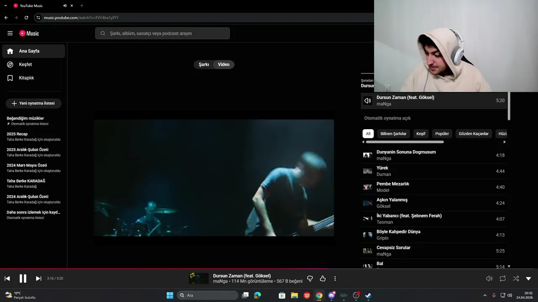Click player bar album thumbnail

[199, 279]
